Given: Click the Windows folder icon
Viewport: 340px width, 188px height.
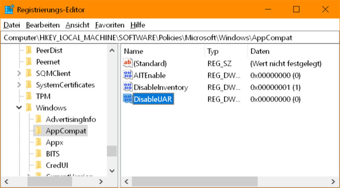Looking at the screenshot, I should [x=29, y=108].
